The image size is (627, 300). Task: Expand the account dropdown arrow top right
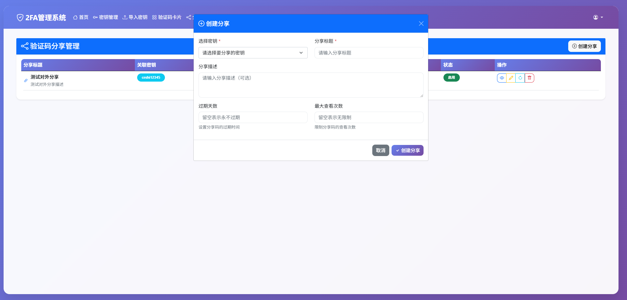coord(602,17)
